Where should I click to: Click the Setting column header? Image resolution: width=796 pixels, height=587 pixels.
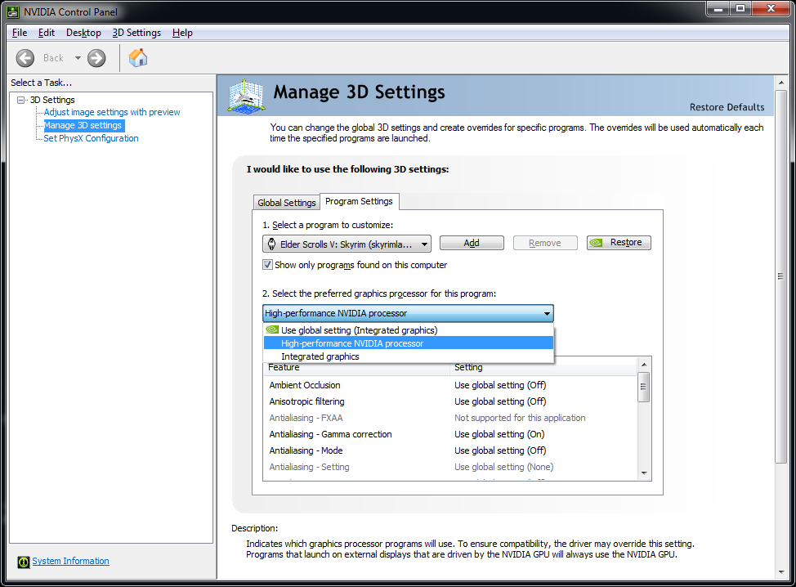[543, 367]
